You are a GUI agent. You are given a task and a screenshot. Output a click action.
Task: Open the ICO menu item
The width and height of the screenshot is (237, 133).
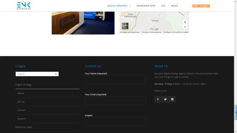point(163,6)
